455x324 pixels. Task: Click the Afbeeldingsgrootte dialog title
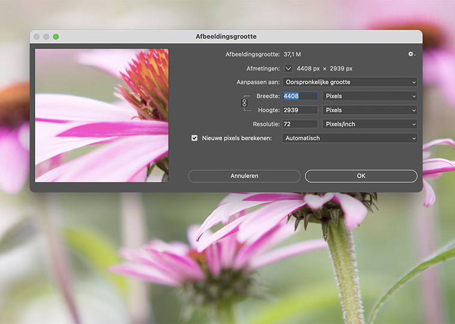point(226,36)
